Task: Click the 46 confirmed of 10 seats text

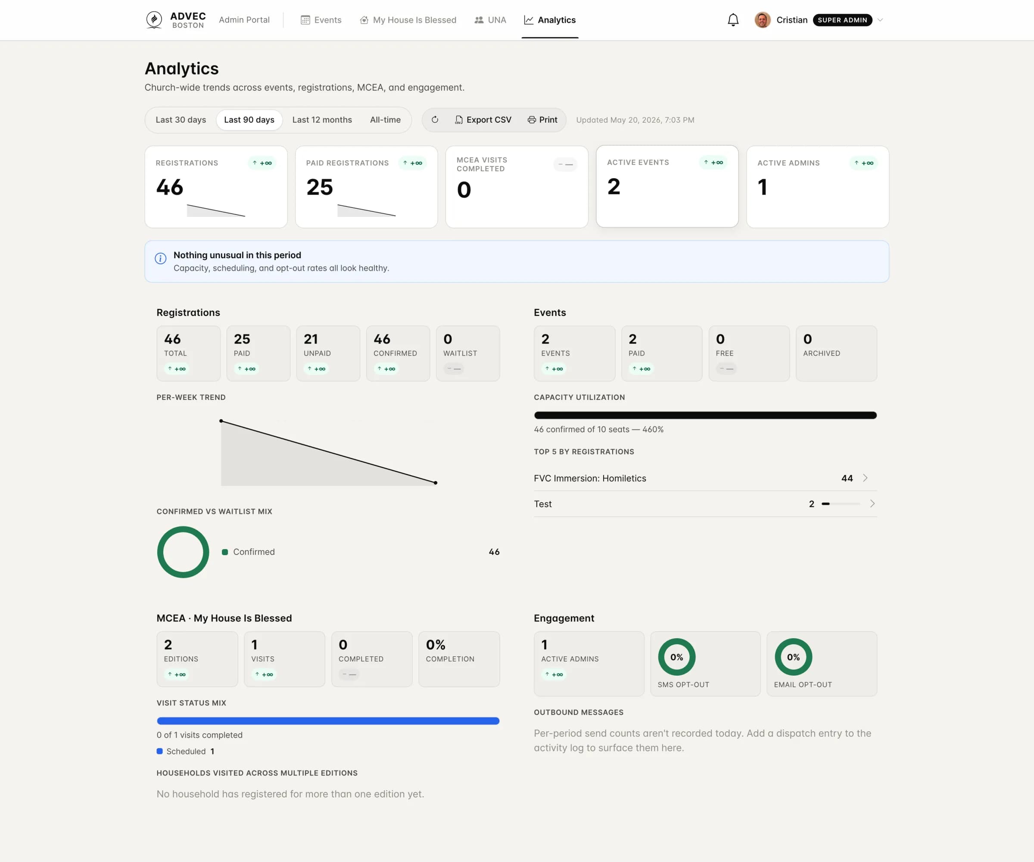Action: tap(599, 429)
